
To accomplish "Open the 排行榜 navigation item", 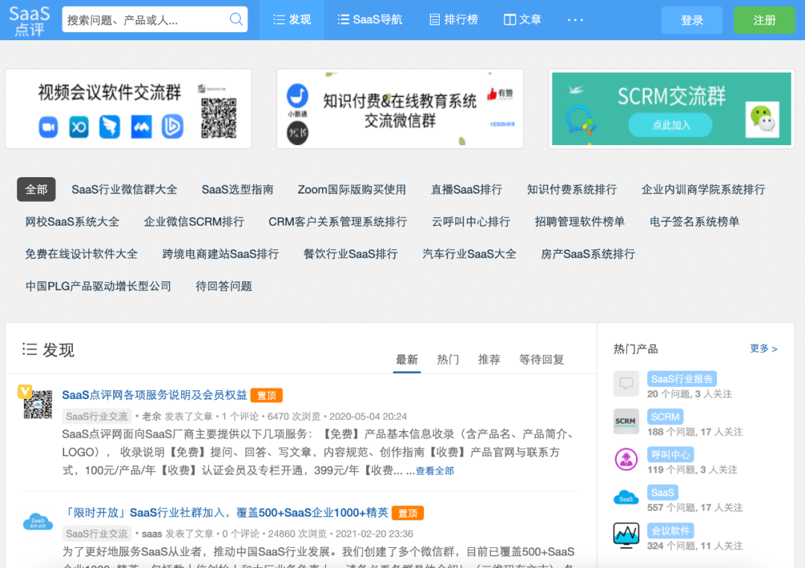I will point(453,20).
